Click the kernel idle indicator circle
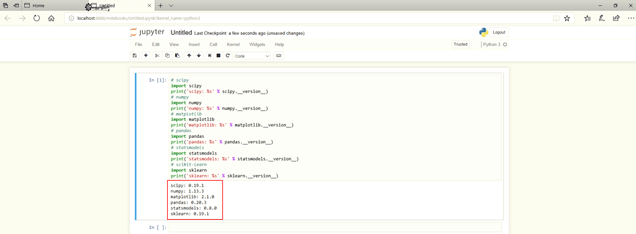Viewport: 636px width, 234px height. 505,45
